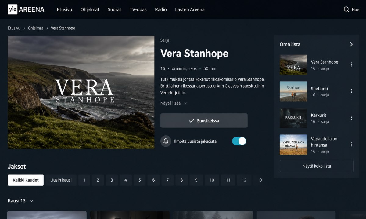Open Vera Stanhope thumbnail in Oma lista

coord(293,65)
